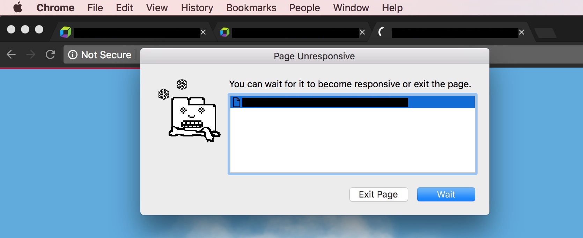Reload the page with the refresh icon
This screenshot has height=238, width=583.
(51, 54)
